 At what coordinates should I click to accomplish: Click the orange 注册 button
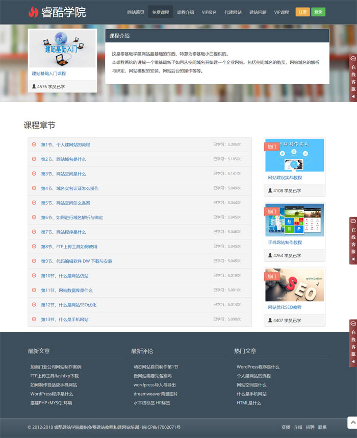point(302,12)
